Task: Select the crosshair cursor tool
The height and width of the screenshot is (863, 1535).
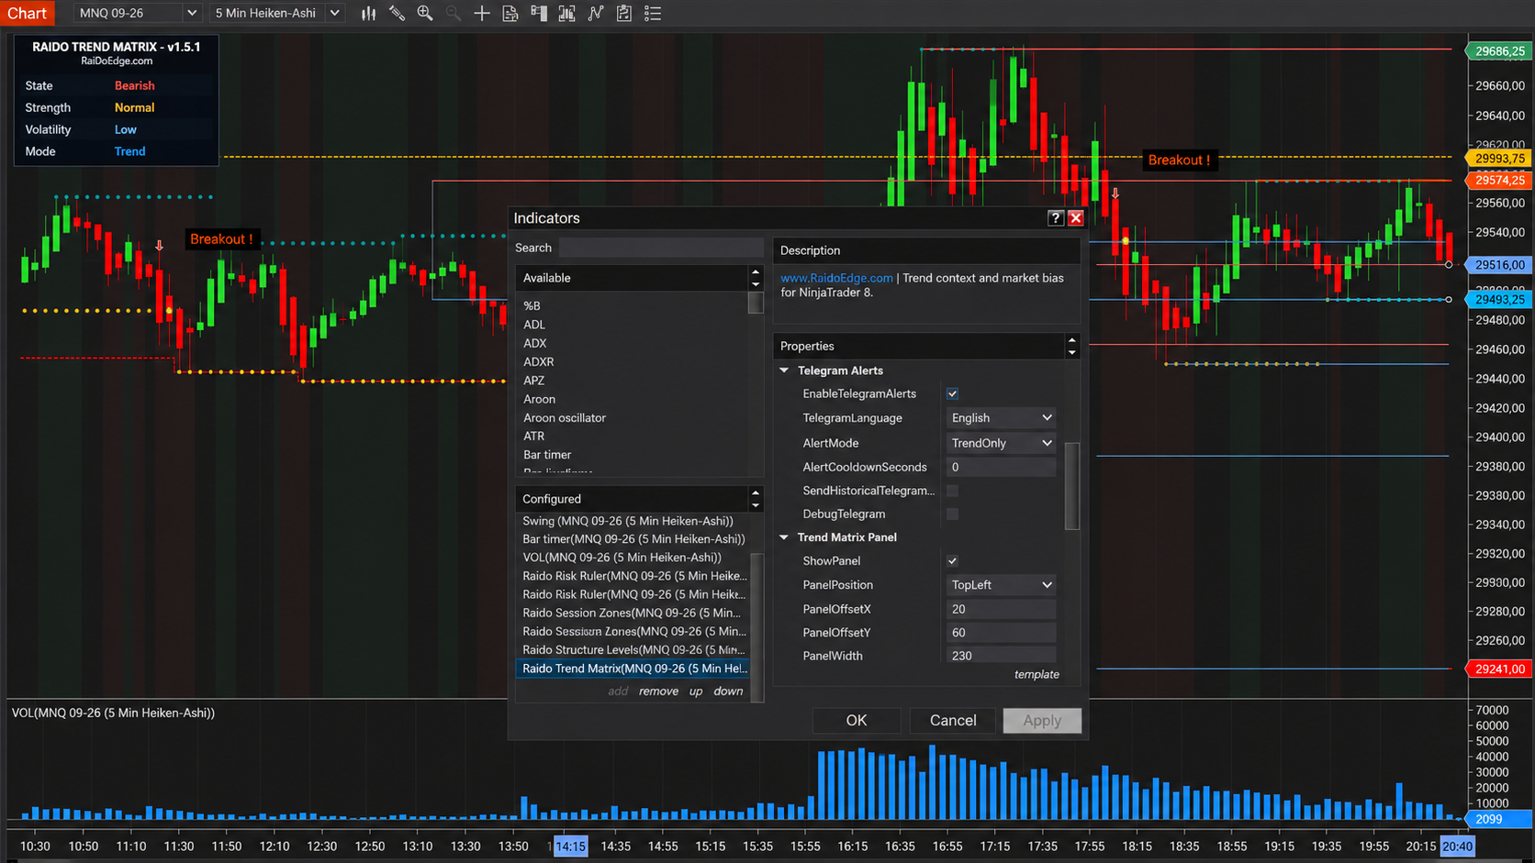Action: 482,13
